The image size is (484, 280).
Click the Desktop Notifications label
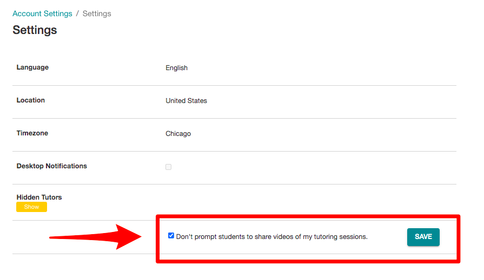pyautogui.click(x=51, y=166)
